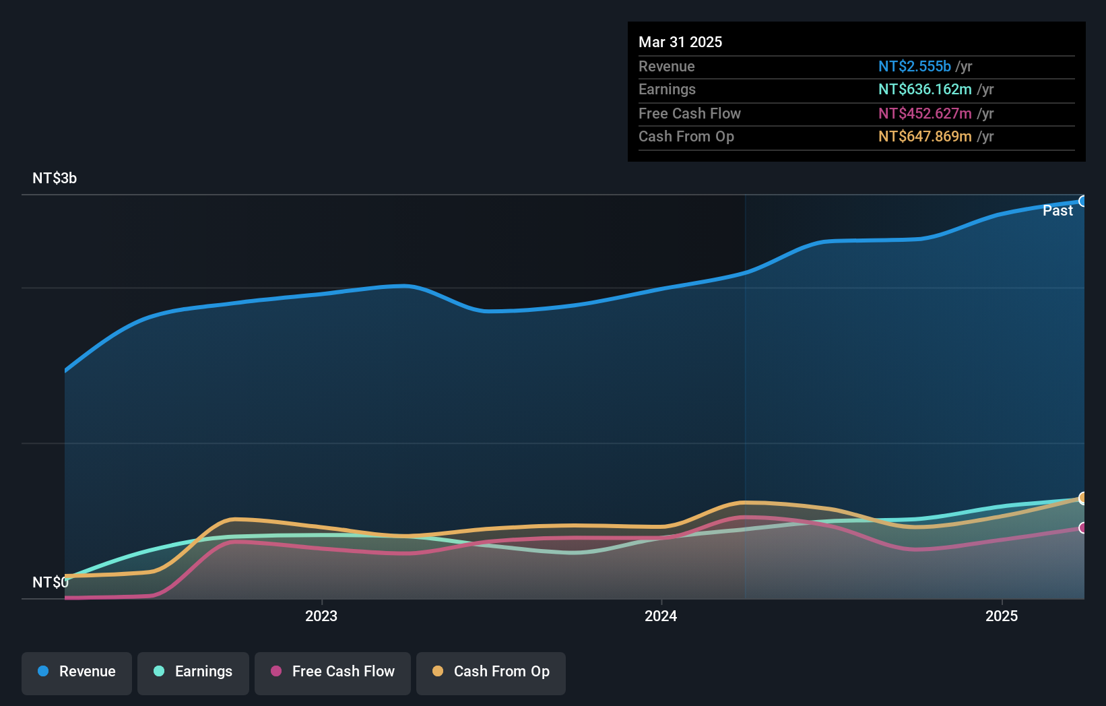Click the teal Earnings legend dot
This screenshot has height=706, width=1106.
[159, 671]
